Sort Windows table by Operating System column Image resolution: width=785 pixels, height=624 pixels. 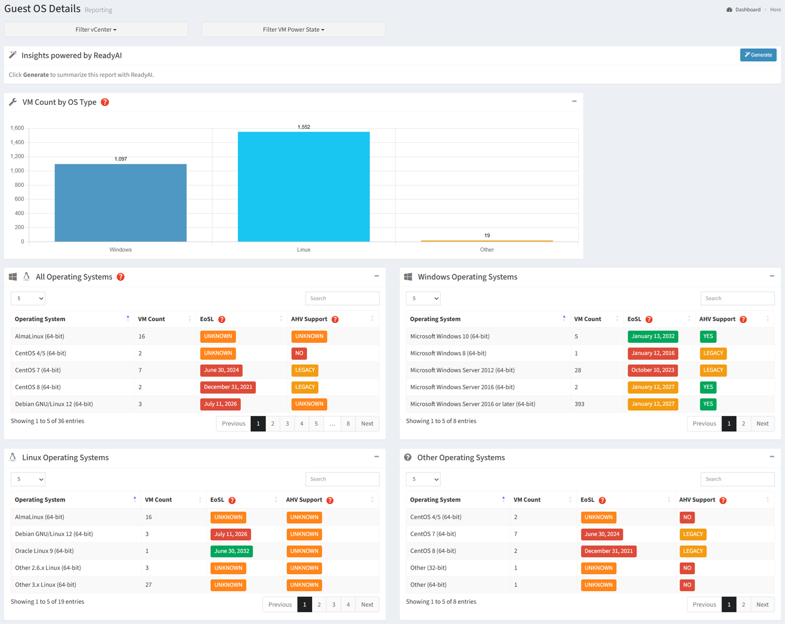pyautogui.click(x=488, y=319)
